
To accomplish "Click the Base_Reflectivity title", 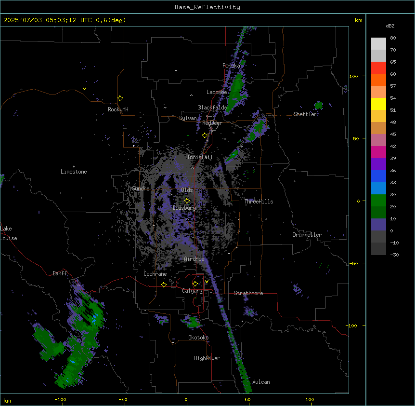I will 207,7.
